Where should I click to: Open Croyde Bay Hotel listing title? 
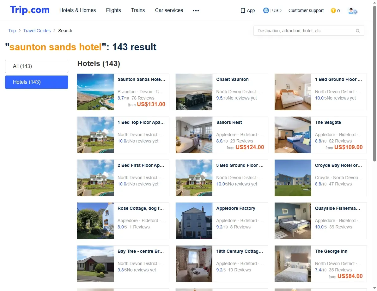338,166
